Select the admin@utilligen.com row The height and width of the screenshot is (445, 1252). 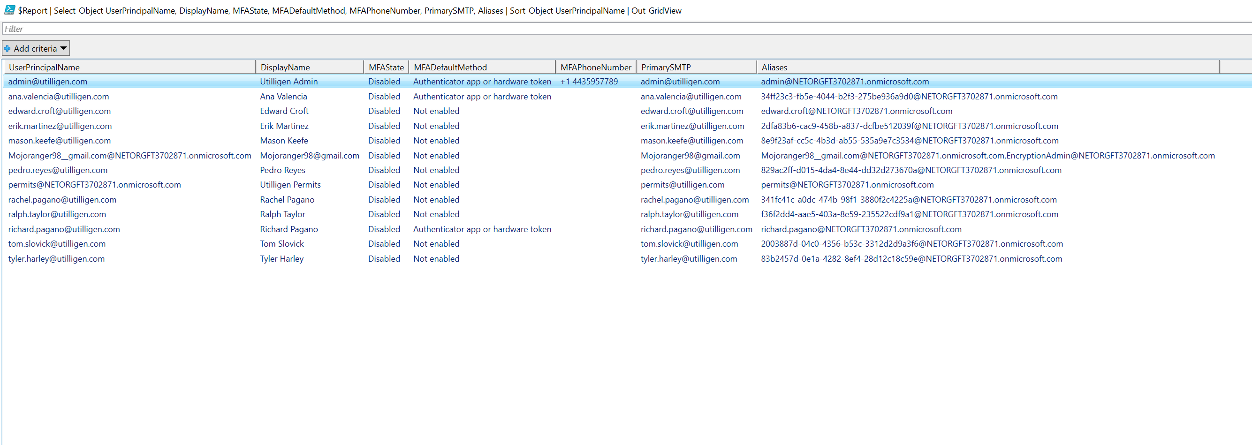[x=48, y=82]
